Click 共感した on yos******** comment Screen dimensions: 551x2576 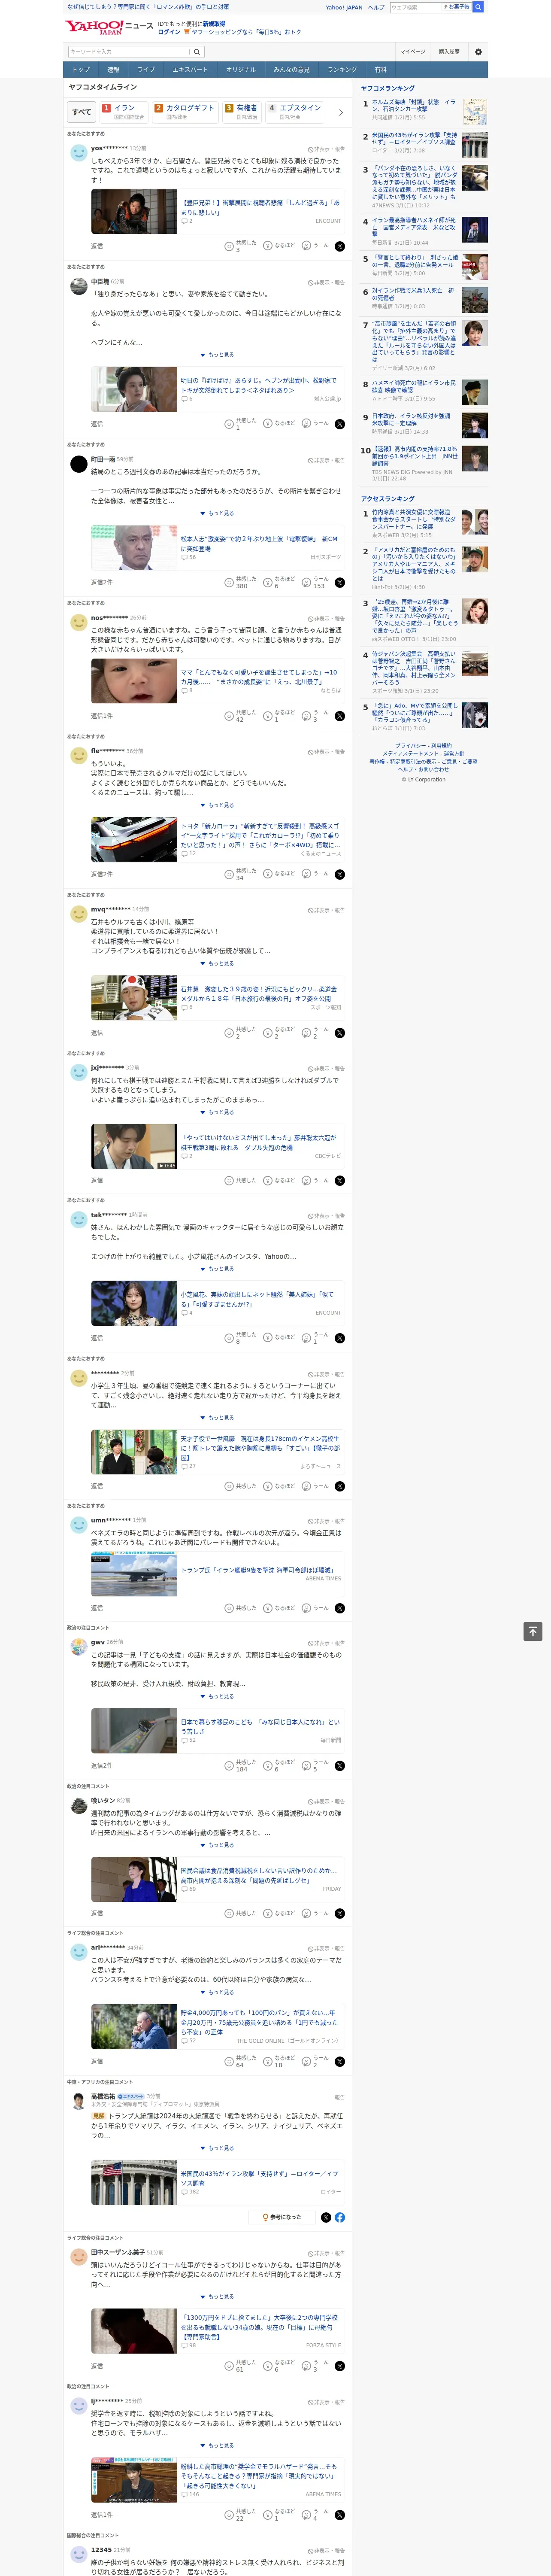pos(241,246)
